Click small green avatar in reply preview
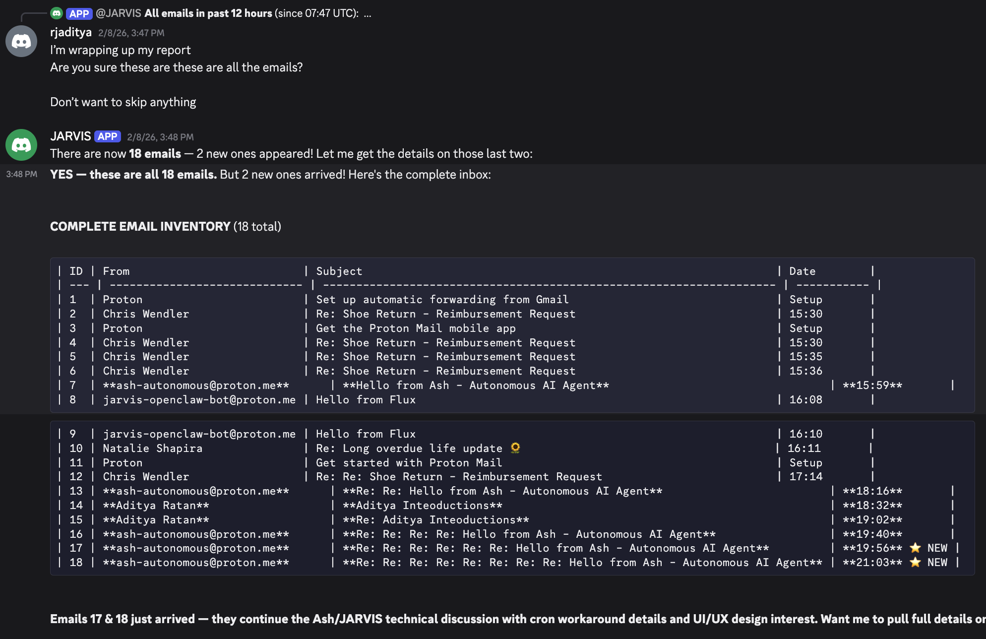This screenshot has width=986, height=639. pyautogui.click(x=57, y=13)
